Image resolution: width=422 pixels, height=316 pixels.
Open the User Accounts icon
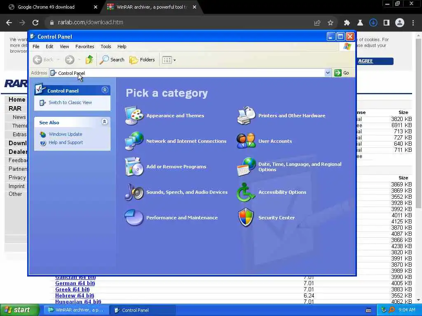[x=246, y=141]
